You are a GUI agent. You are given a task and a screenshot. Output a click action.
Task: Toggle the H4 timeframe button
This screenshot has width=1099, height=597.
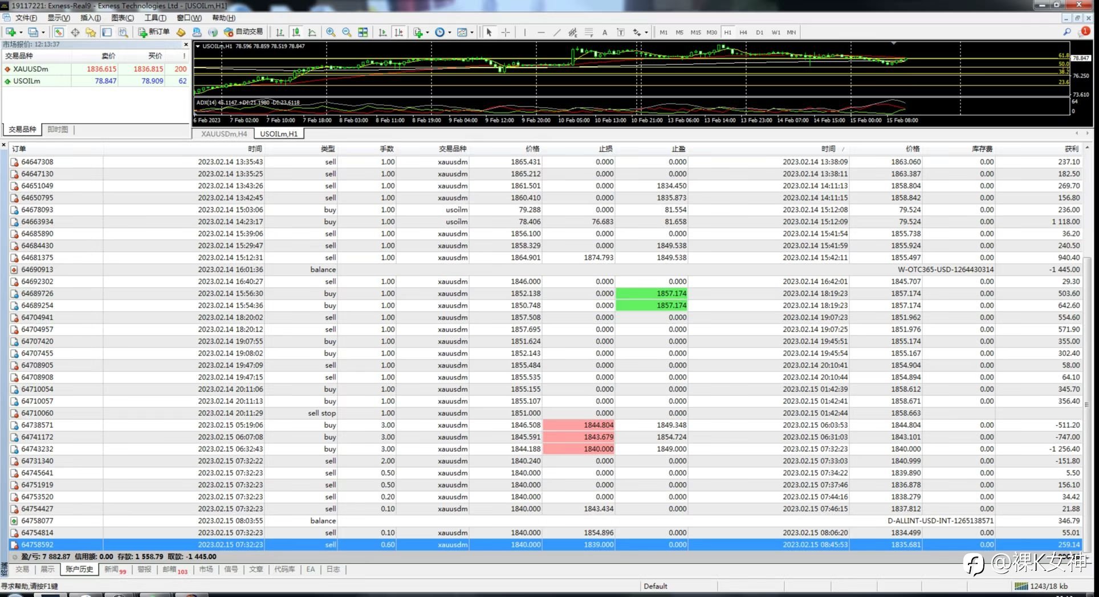743,32
